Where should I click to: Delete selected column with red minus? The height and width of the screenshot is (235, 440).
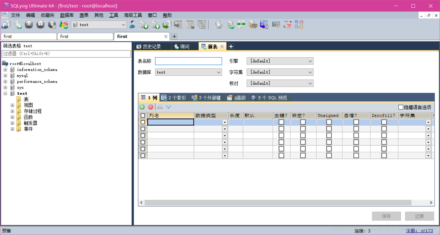coord(151,107)
